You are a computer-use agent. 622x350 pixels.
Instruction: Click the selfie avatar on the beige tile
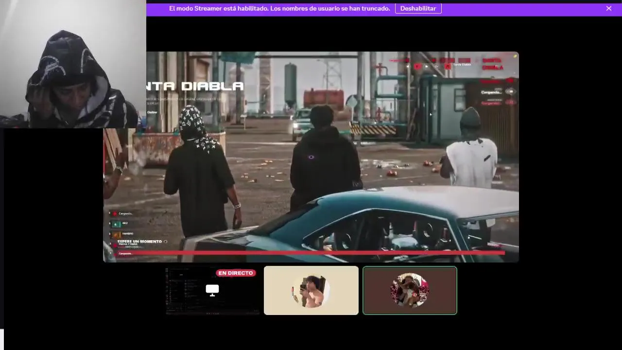point(311,291)
